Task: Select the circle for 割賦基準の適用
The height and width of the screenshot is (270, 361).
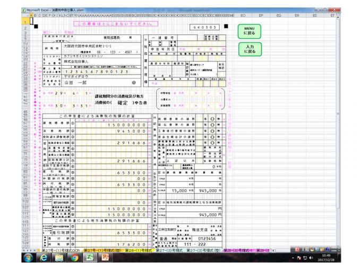Action: click(212, 118)
